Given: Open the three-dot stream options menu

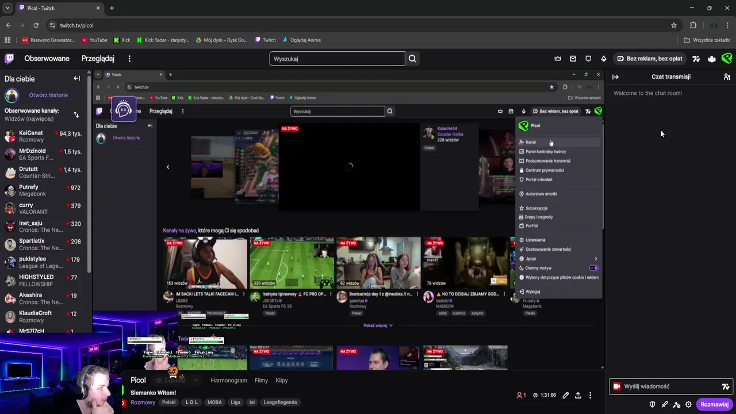Looking at the screenshot, I should point(590,395).
